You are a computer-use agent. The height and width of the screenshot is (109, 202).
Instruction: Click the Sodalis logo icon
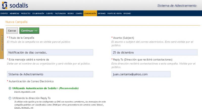5,5
